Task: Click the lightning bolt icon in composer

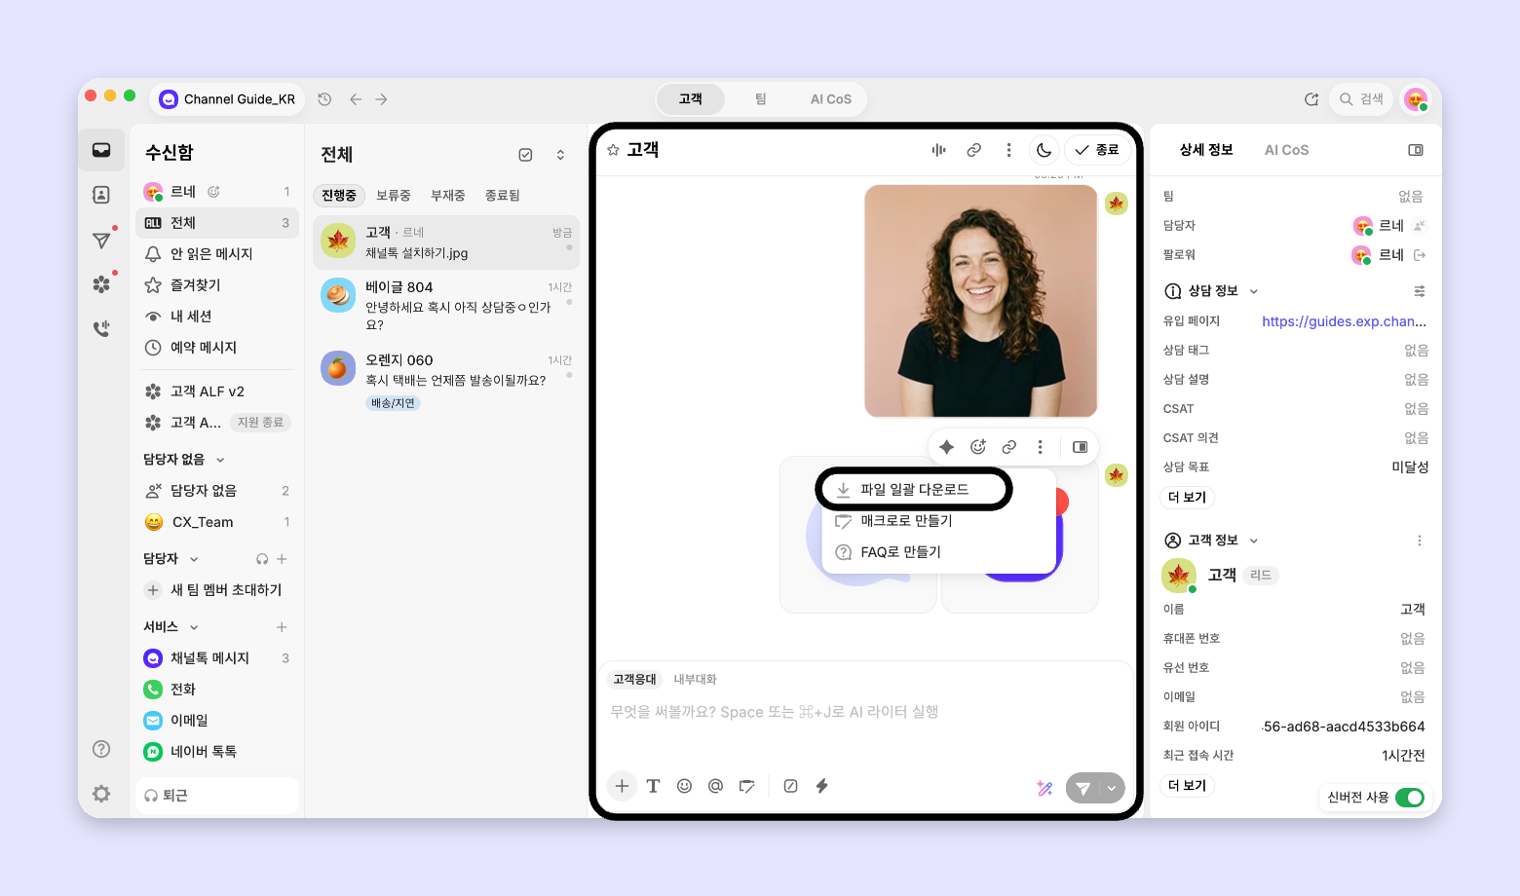Action: coord(821,786)
